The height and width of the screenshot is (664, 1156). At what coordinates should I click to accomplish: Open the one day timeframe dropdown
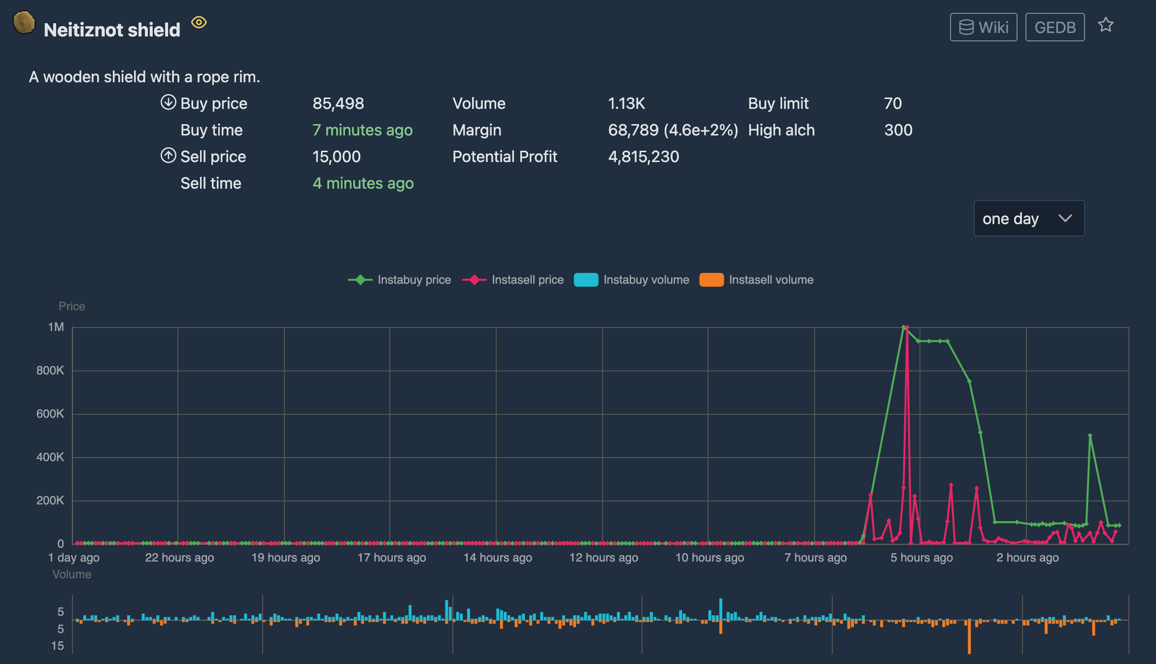point(1010,219)
